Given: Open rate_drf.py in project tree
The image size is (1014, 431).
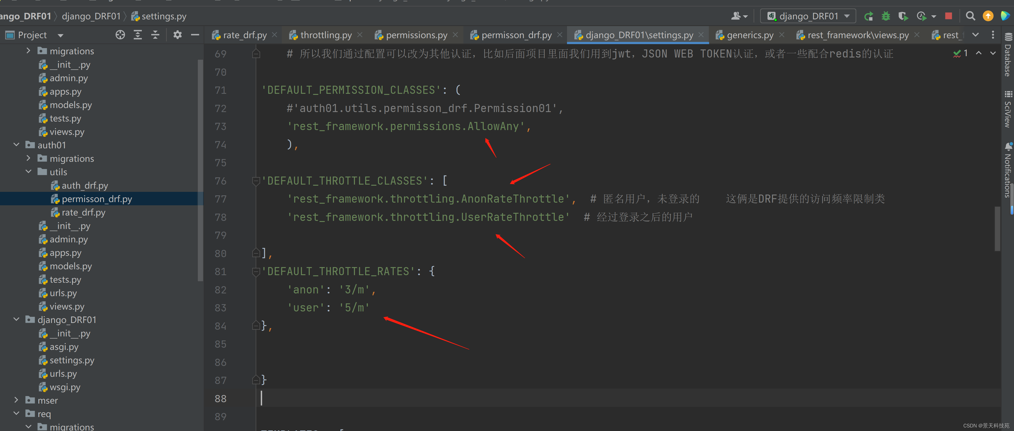Looking at the screenshot, I should pos(78,212).
